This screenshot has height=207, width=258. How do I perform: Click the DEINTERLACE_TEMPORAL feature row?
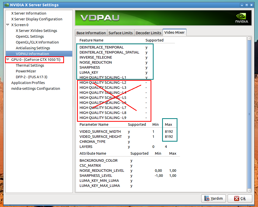tap(113, 47)
